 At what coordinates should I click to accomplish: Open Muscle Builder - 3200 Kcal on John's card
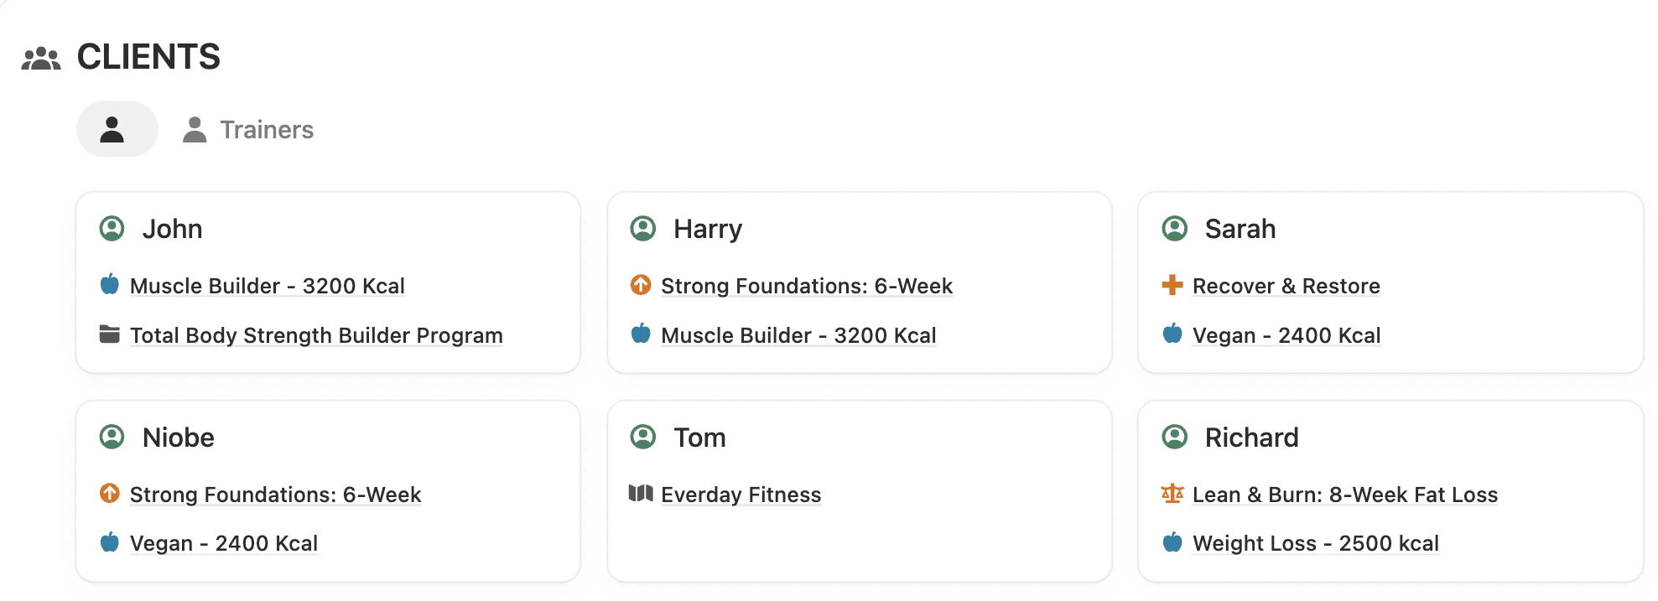[266, 285]
